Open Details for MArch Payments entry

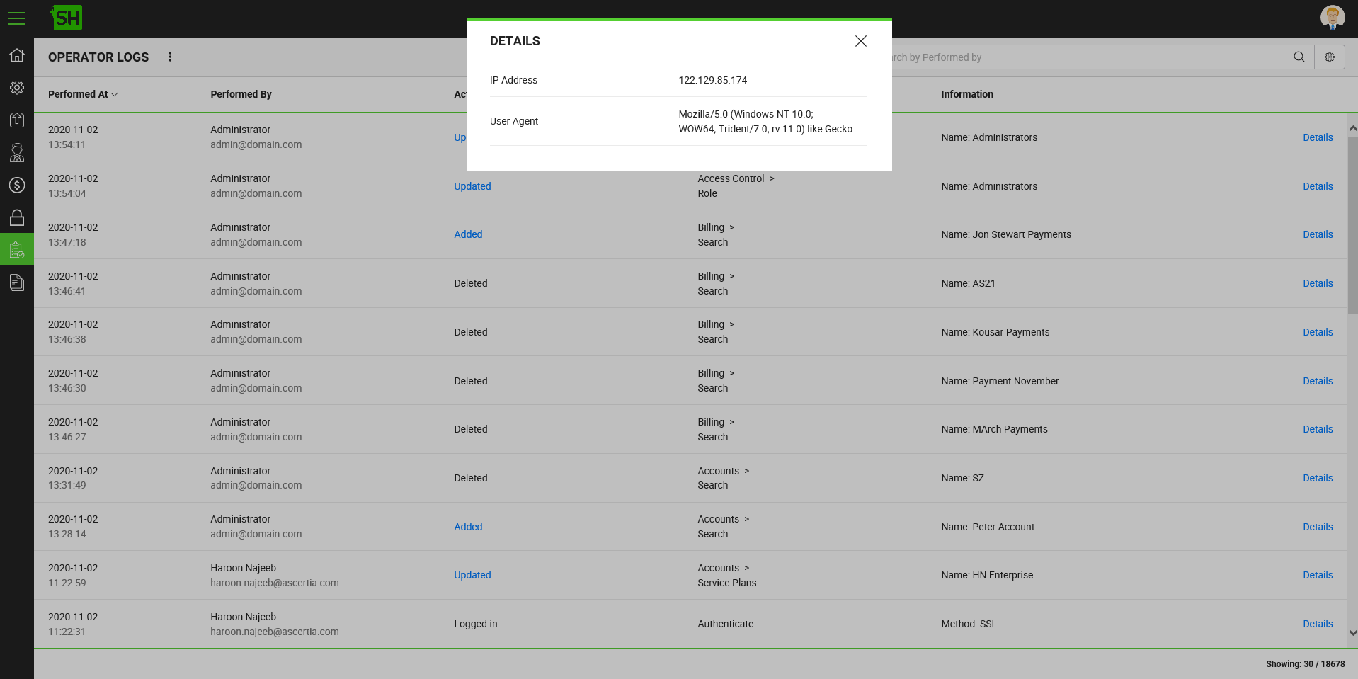pos(1318,429)
